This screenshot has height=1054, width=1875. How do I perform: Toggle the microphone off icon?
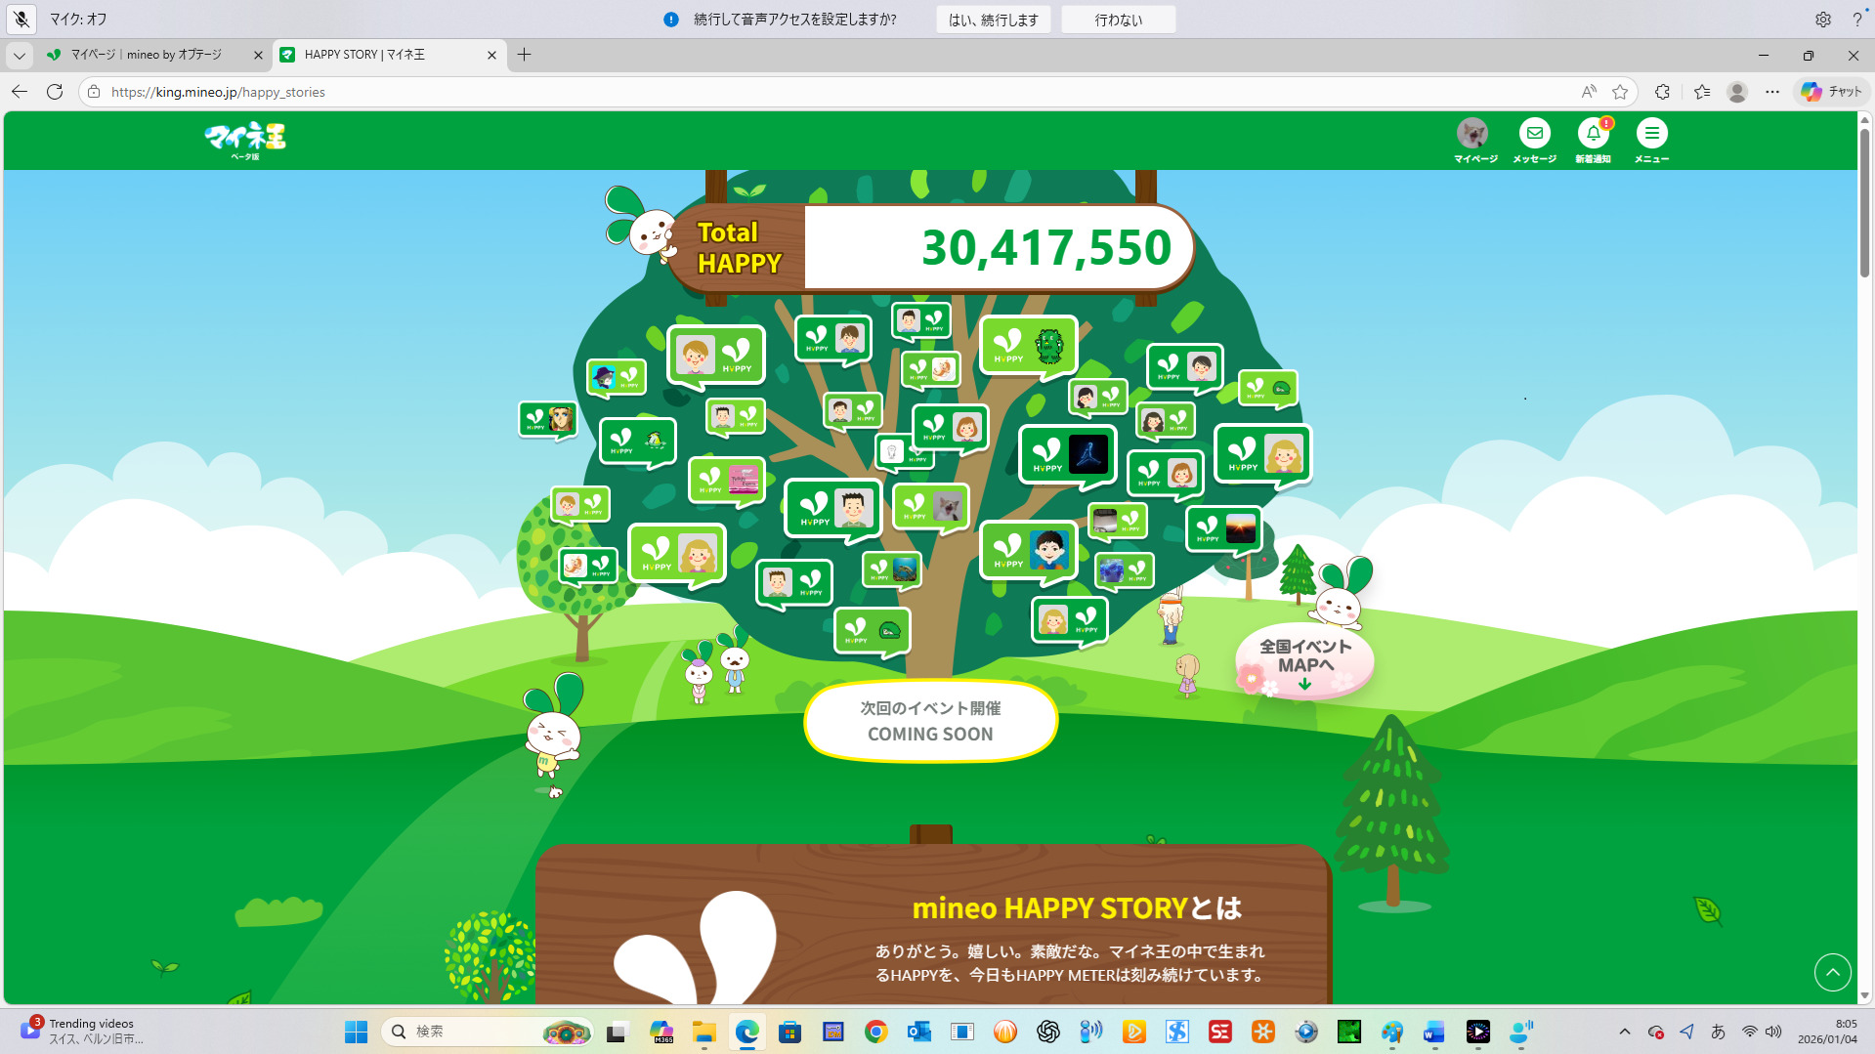21,19
